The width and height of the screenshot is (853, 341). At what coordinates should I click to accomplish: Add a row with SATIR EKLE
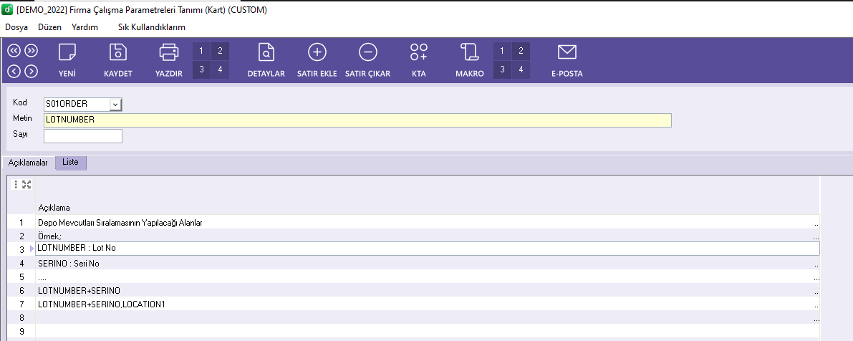(317, 53)
